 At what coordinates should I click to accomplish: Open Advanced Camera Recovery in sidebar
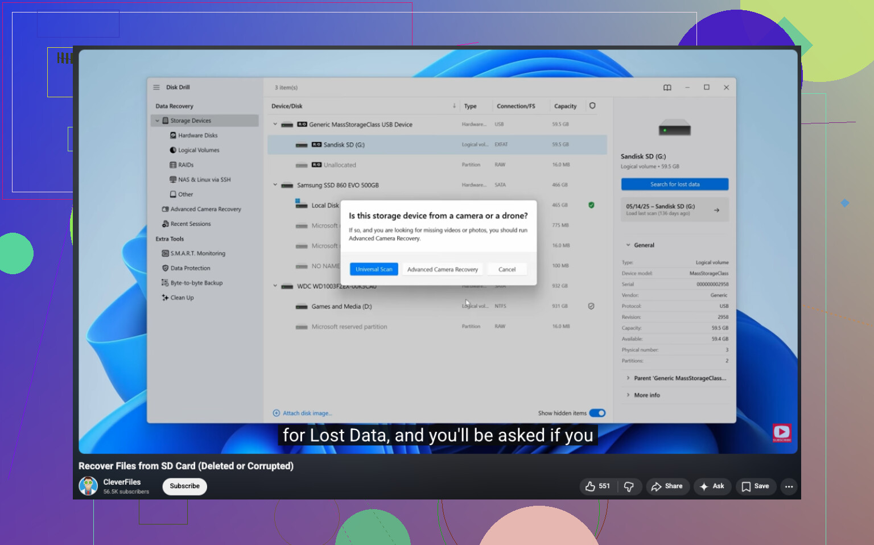(x=201, y=209)
